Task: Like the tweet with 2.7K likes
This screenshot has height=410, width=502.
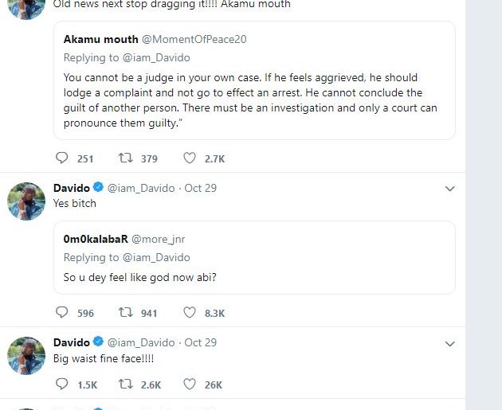Action: (x=190, y=158)
